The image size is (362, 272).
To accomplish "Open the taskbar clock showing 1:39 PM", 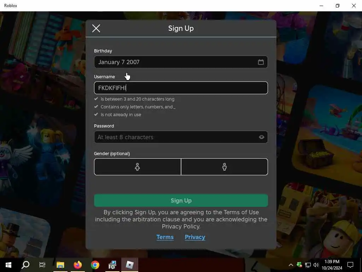I will pos(332,265).
